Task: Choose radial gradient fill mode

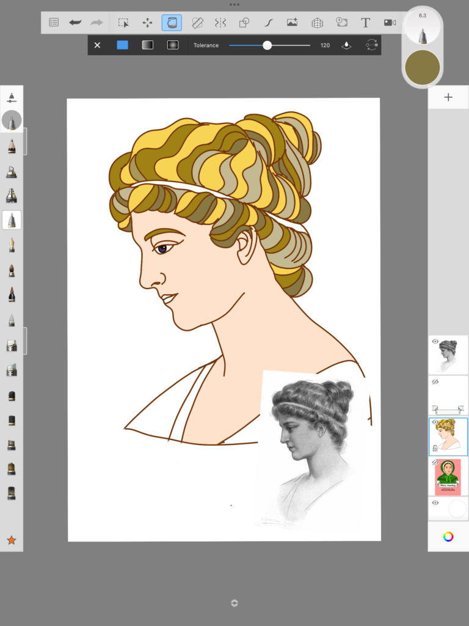Action: [173, 45]
